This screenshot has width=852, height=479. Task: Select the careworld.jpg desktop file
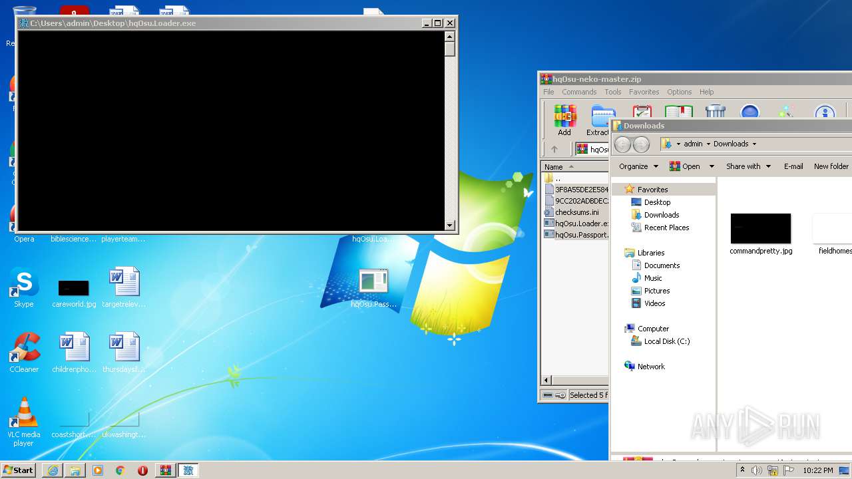pyautogui.click(x=74, y=293)
